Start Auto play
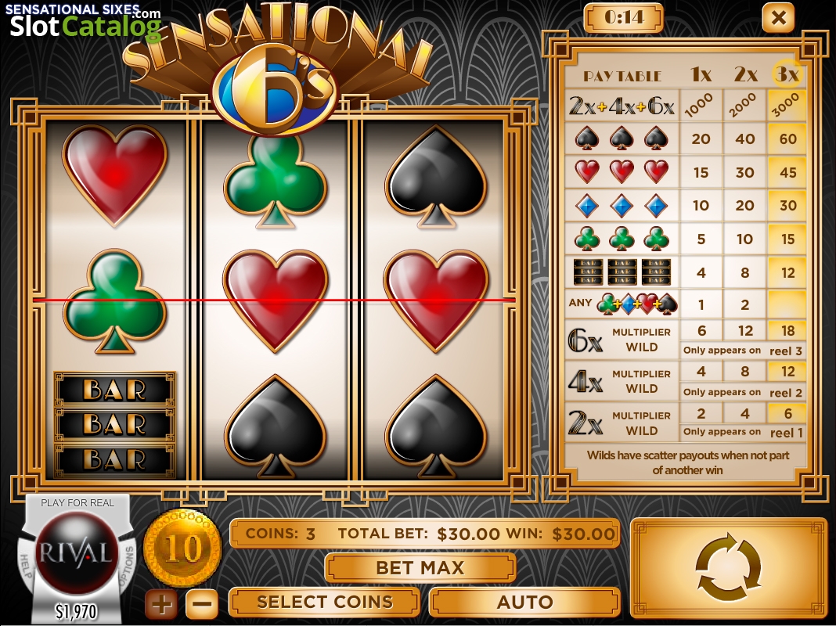836x626 pixels. [x=524, y=602]
